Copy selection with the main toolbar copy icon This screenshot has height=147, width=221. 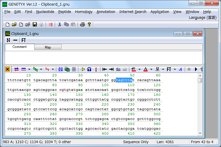[x=66, y=24]
